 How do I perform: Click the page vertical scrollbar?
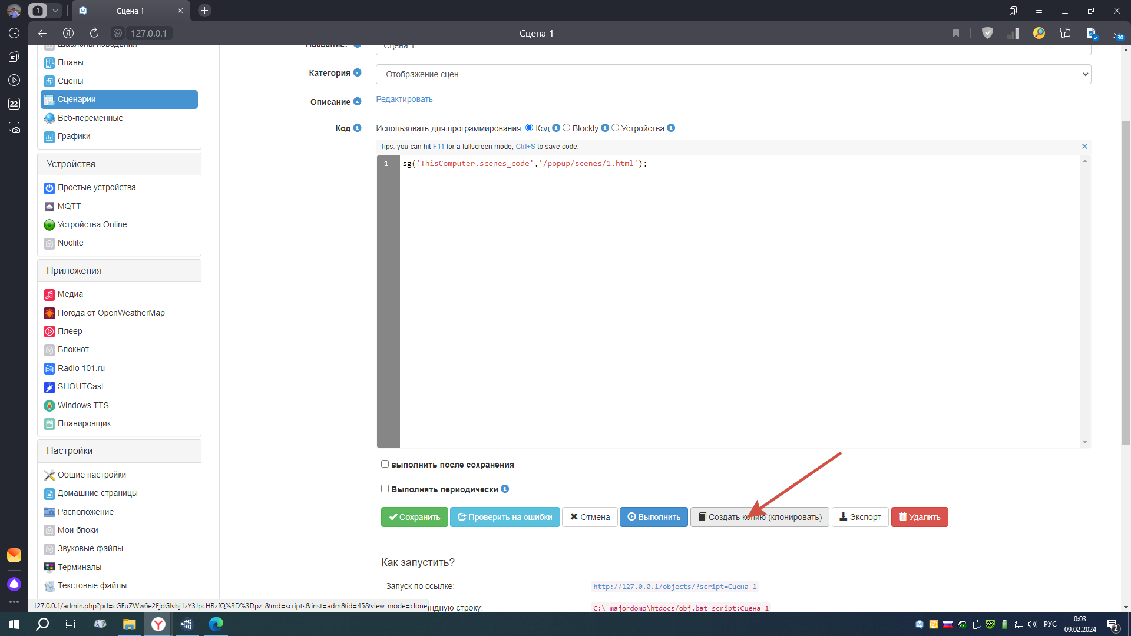coord(1126,283)
